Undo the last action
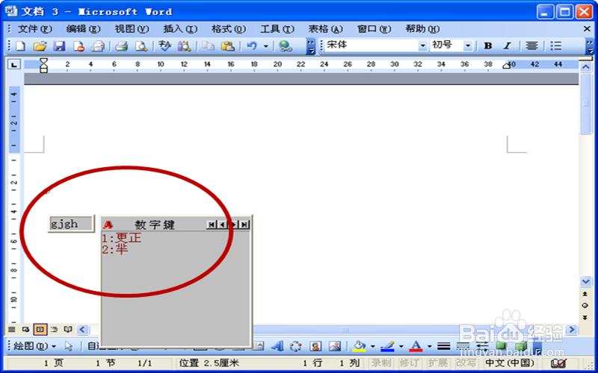The image size is (598, 373). tap(252, 46)
